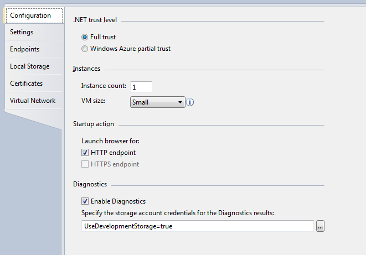Click the Instance count input field

(141, 87)
